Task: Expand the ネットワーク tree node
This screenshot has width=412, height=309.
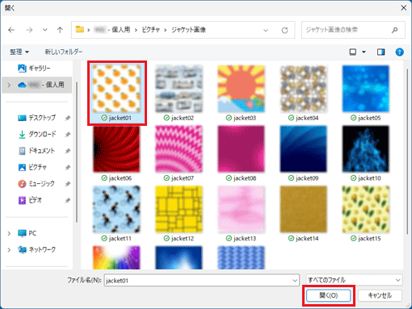Action: [x=9, y=250]
